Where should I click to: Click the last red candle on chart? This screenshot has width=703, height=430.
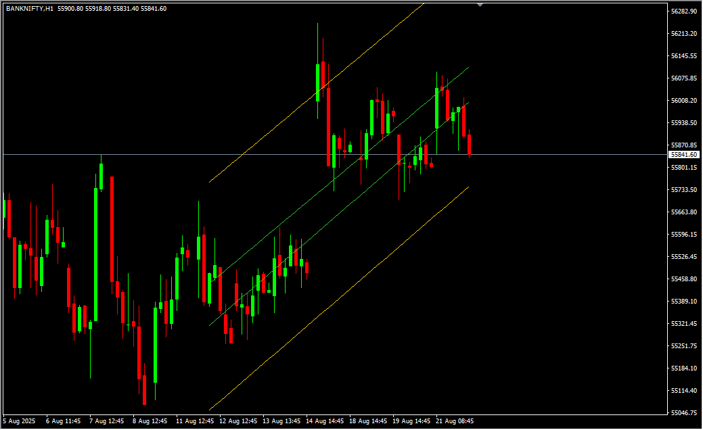[x=469, y=145]
